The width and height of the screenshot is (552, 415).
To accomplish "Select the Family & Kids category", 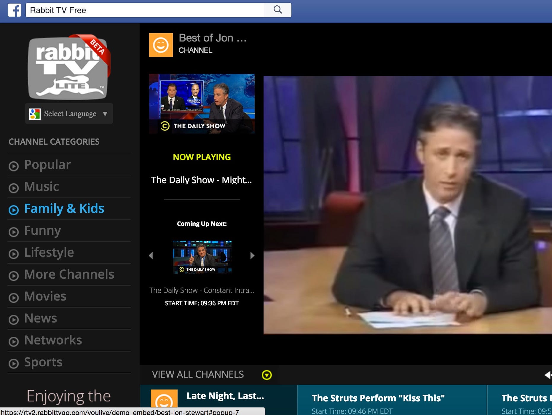I will 64,208.
